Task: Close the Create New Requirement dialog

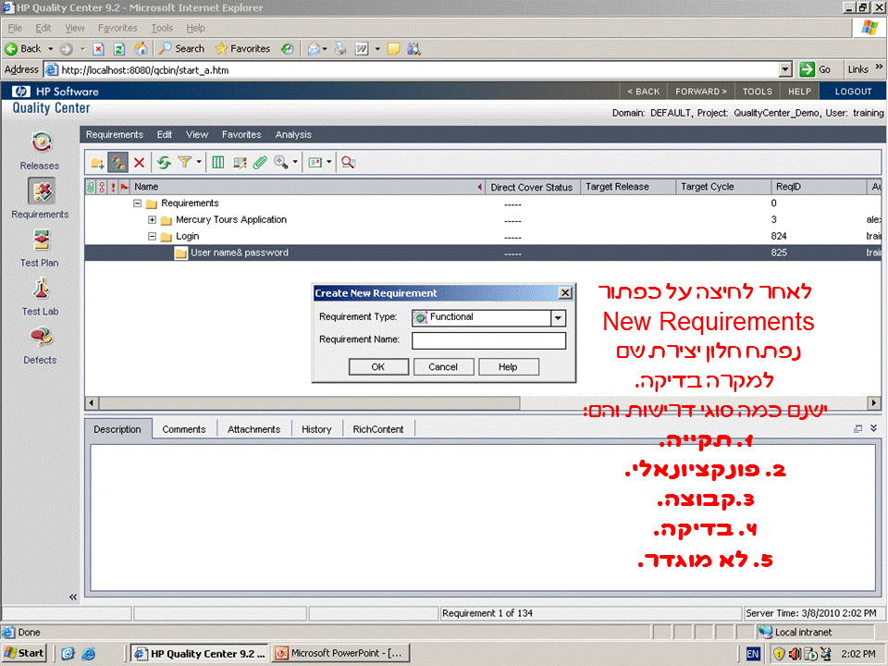Action: [565, 293]
